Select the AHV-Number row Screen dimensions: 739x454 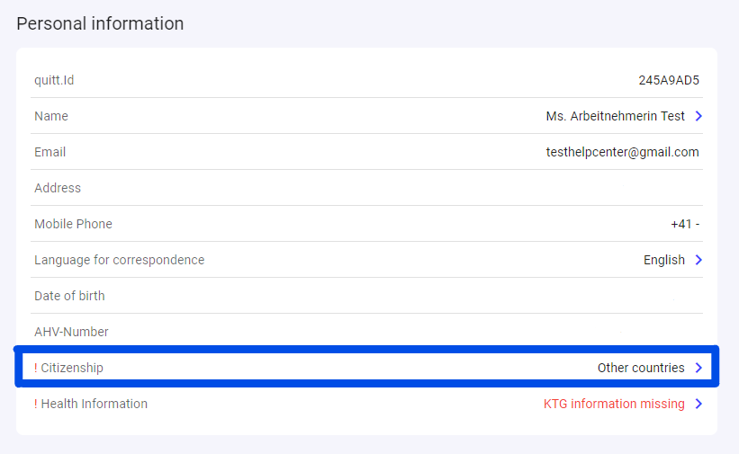[x=71, y=332]
